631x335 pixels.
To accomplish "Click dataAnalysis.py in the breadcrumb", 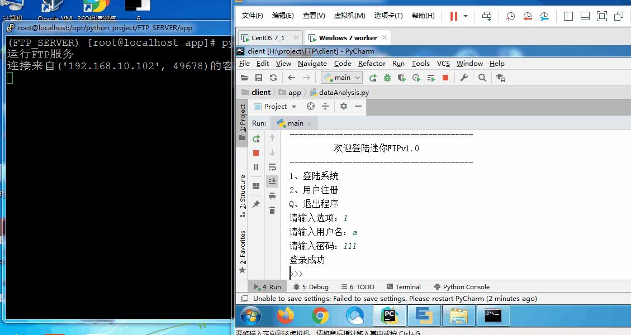I will [x=340, y=93].
